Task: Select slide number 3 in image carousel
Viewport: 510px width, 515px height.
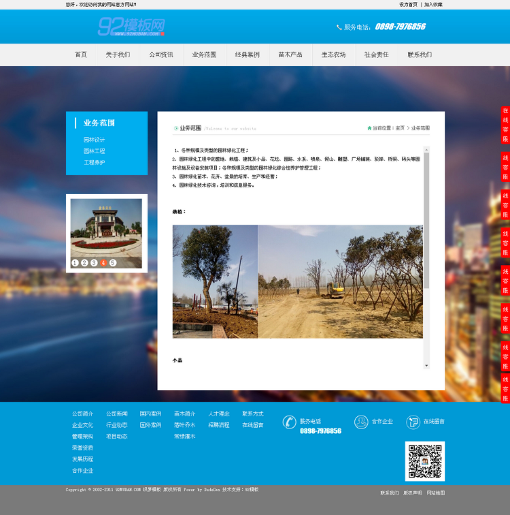Action: coord(94,263)
